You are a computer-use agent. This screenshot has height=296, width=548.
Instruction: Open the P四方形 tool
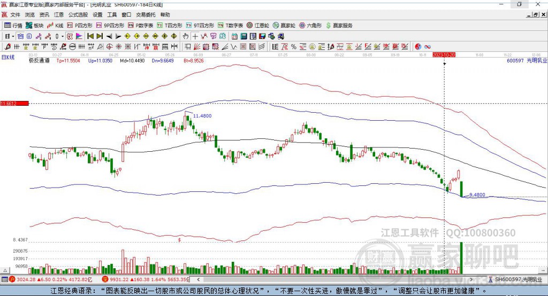pos(80,26)
